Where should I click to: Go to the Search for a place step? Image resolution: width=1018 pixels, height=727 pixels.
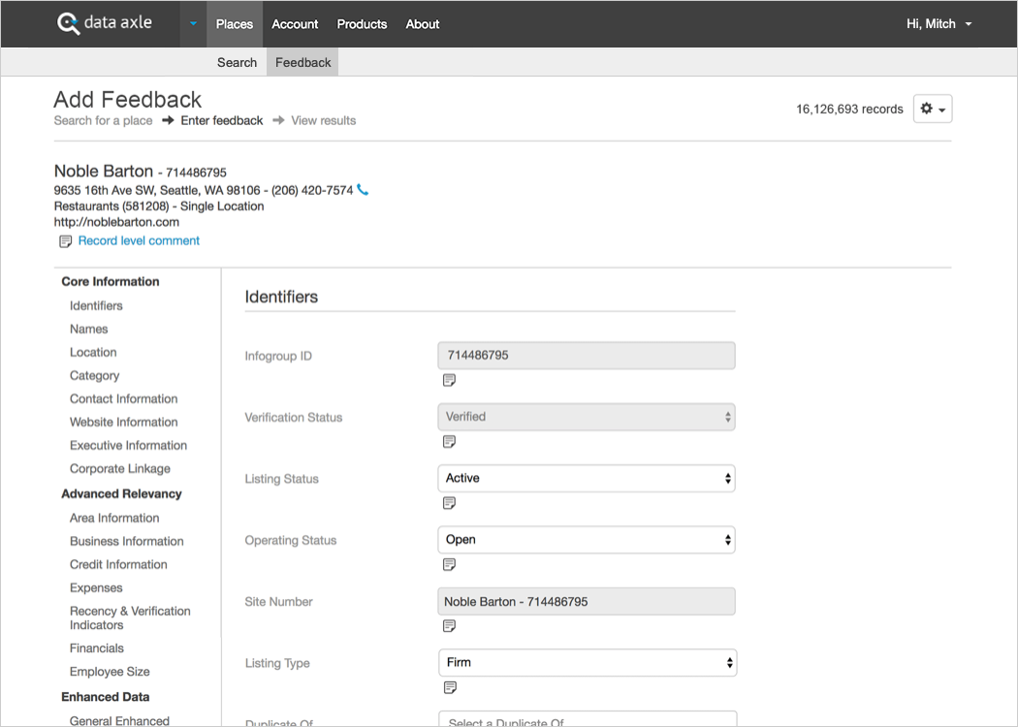coord(103,120)
